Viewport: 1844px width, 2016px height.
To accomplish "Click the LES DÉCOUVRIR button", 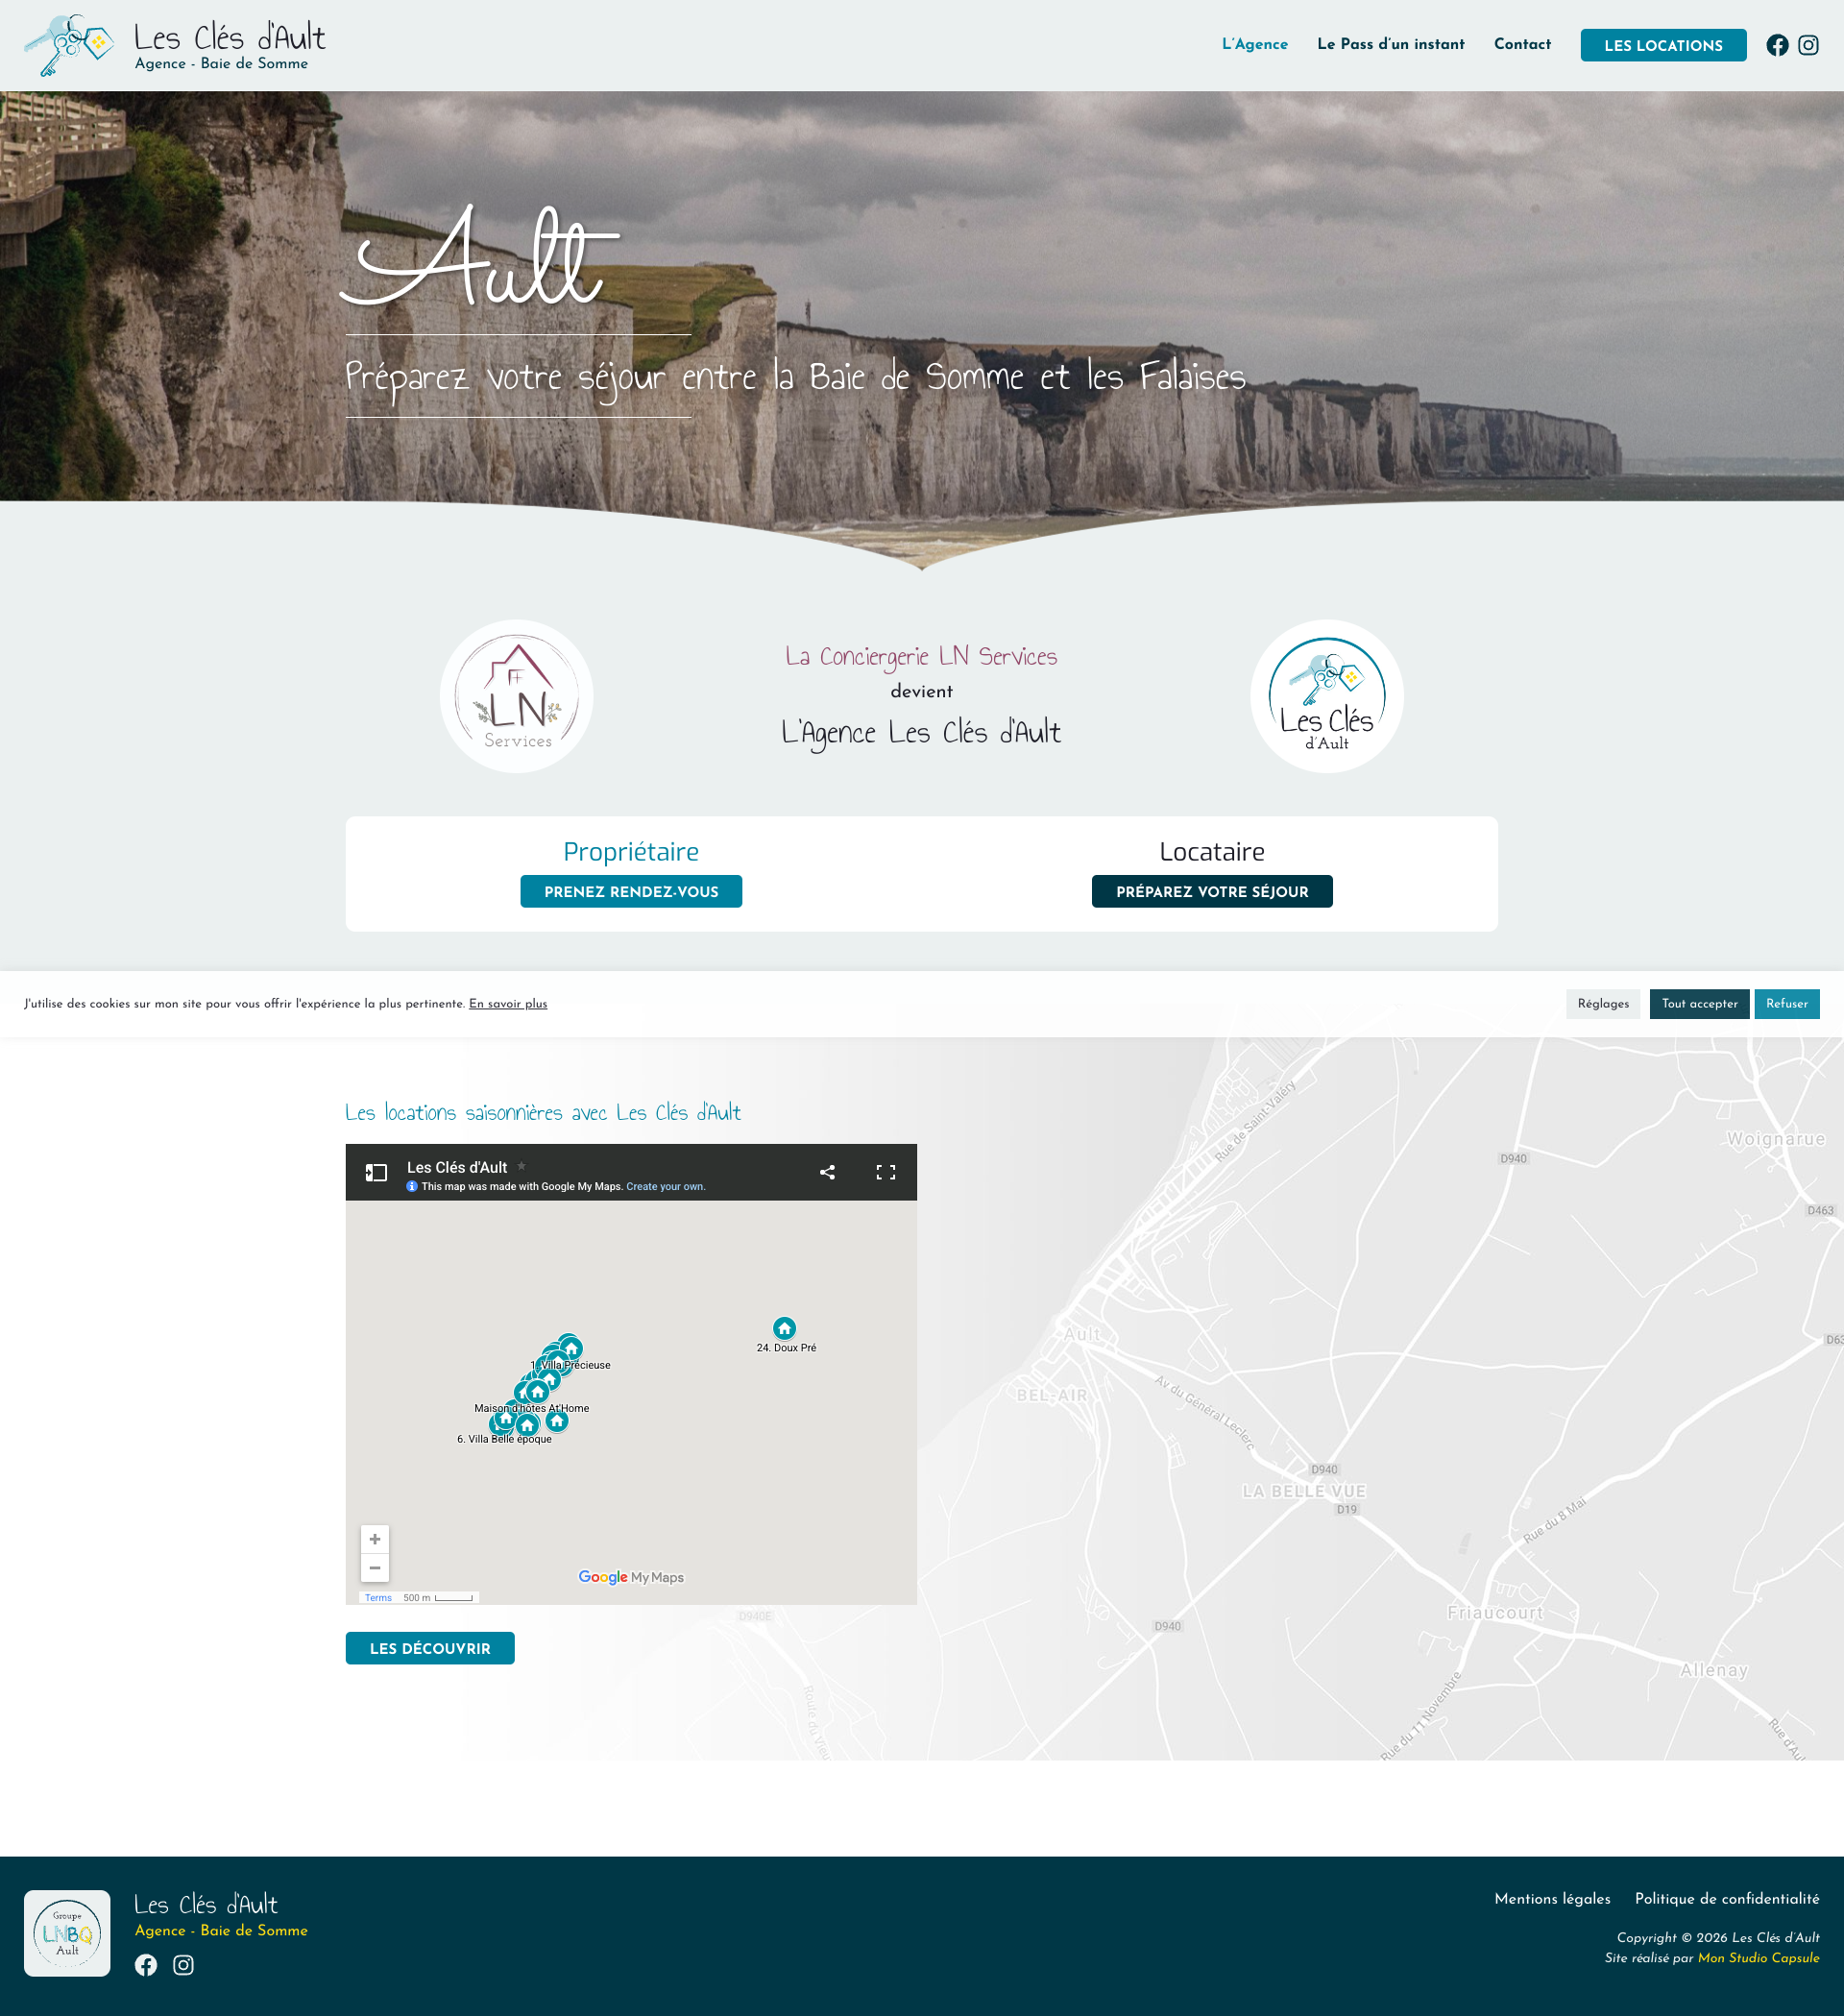I will (x=430, y=1648).
